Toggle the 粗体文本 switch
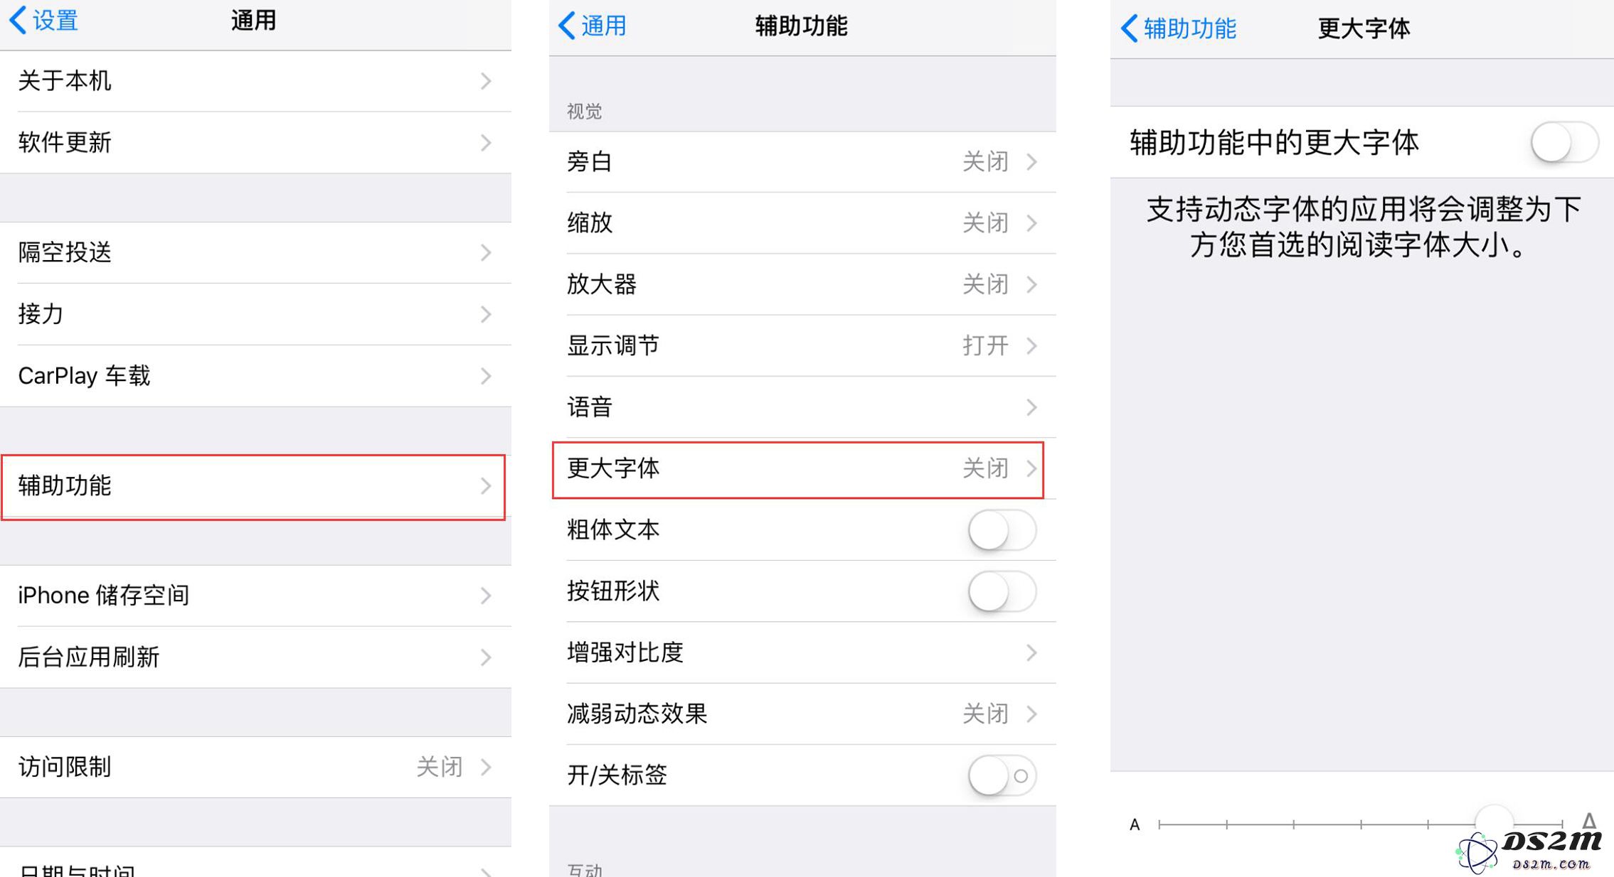The image size is (1614, 877). pyautogui.click(x=1002, y=530)
